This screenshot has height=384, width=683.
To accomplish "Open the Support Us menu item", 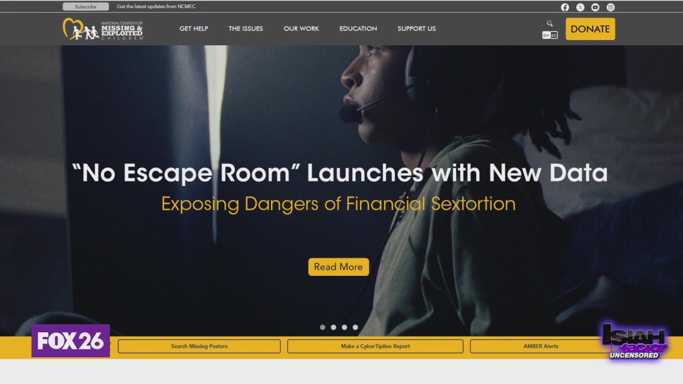I will point(416,29).
